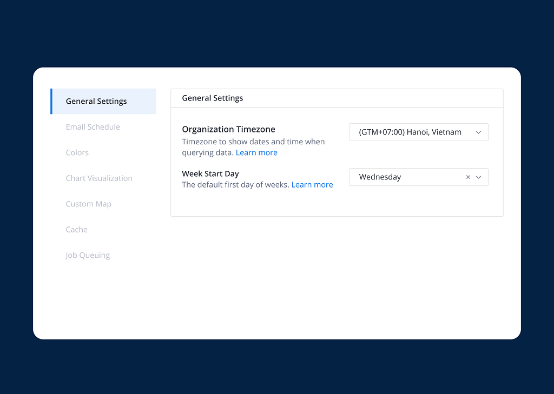
Task: Expand the Organization Timezone dropdown chevron
Action: pyautogui.click(x=479, y=132)
